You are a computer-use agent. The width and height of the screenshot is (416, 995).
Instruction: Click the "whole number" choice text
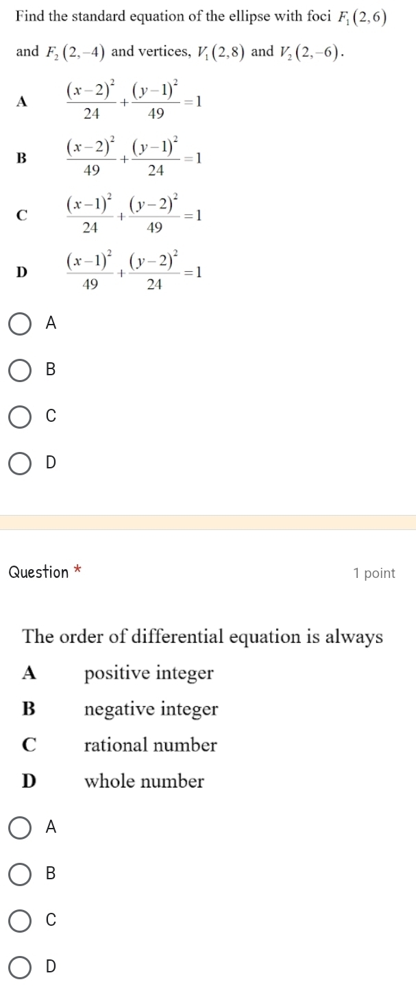tap(144, 781)
